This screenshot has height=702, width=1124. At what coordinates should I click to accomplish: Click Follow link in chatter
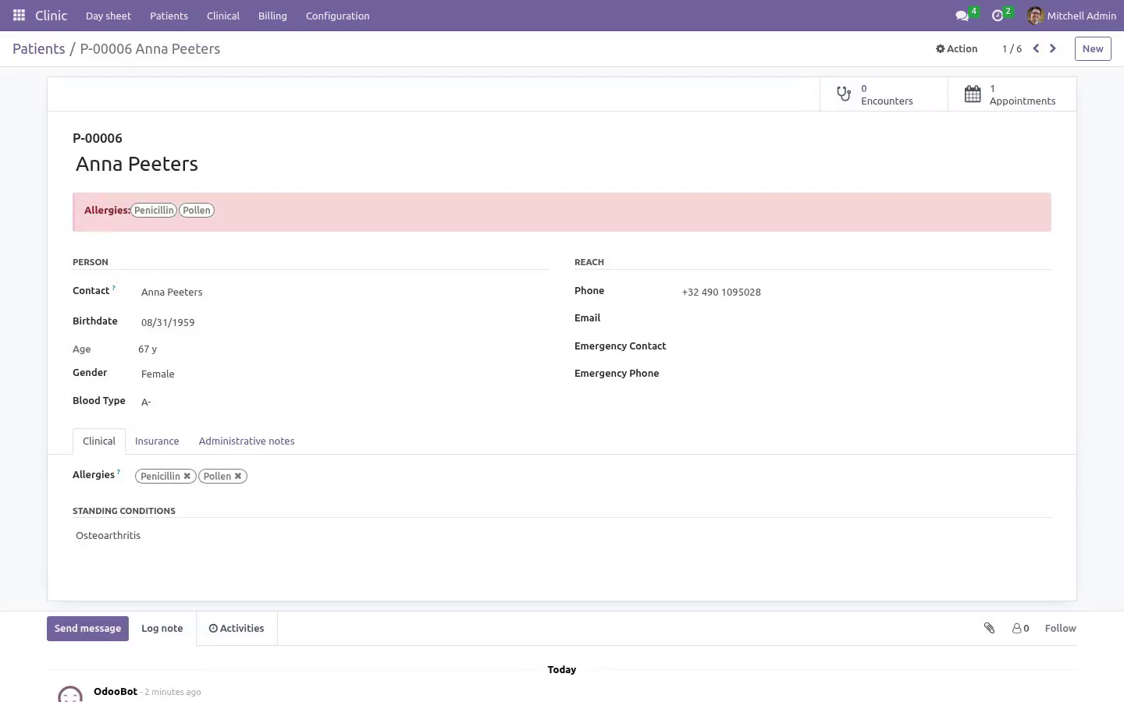coord(1060,628)
